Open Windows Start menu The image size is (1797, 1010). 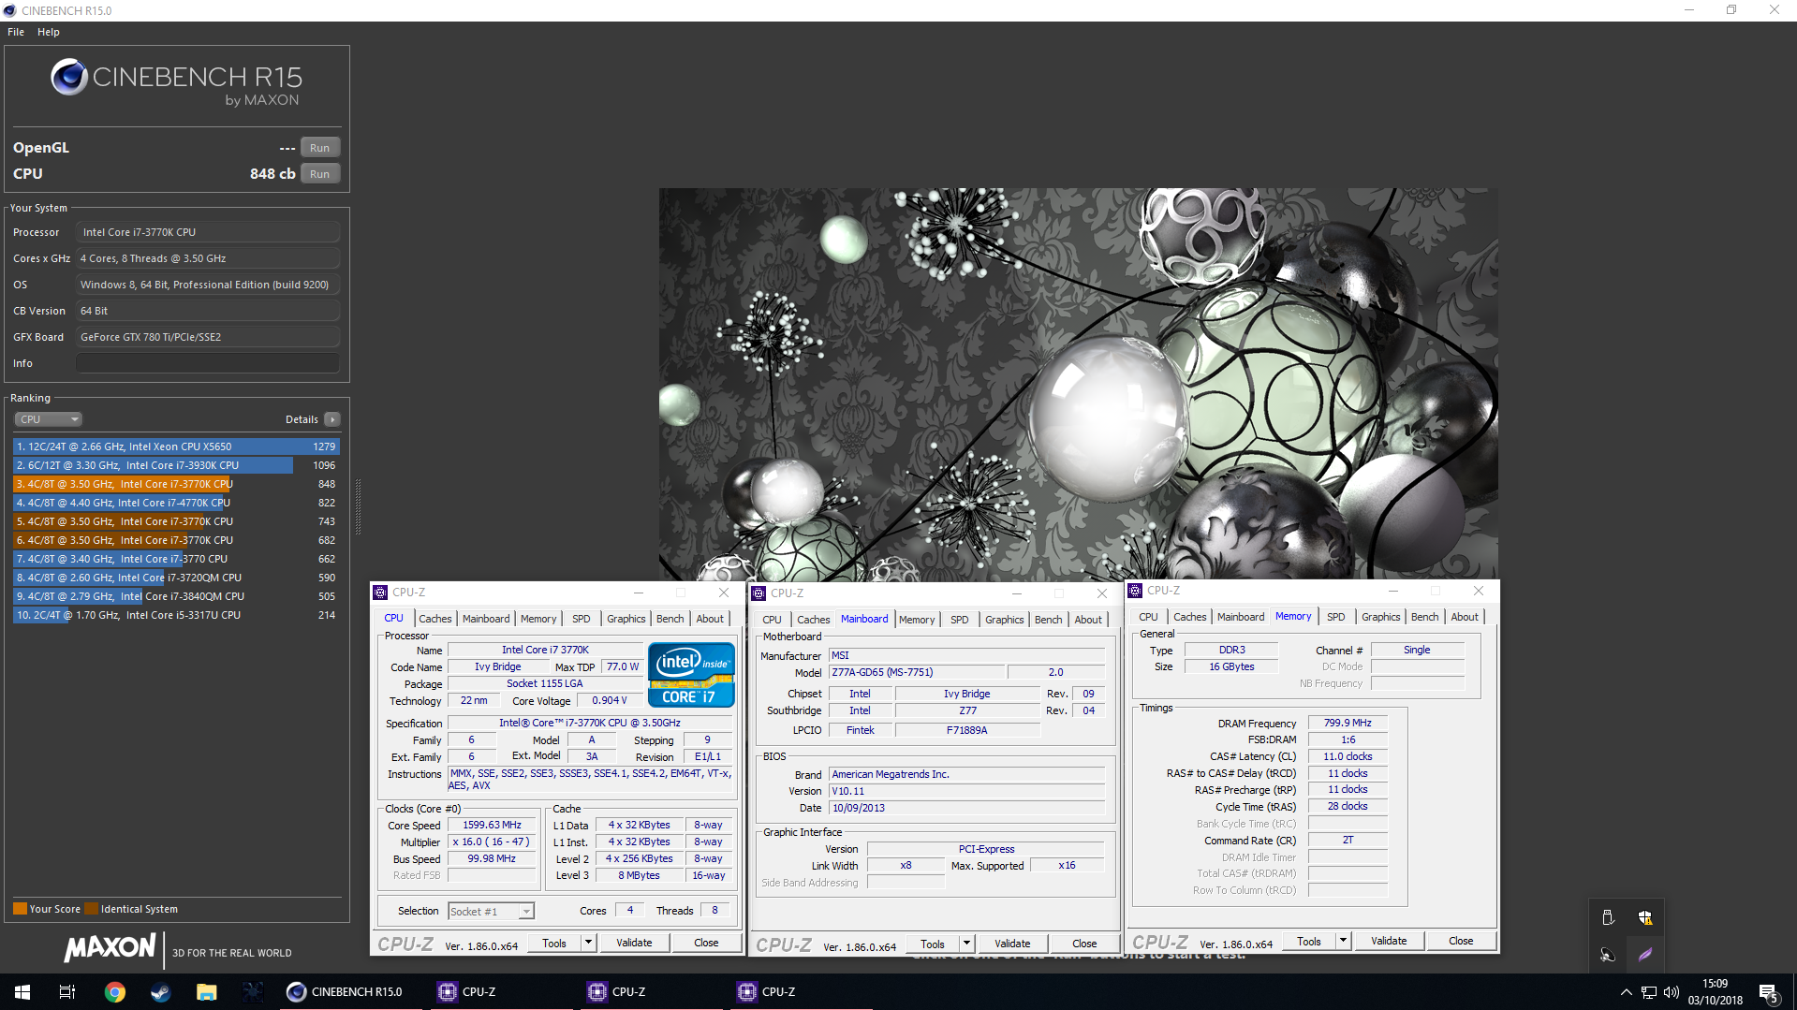tap(22, 992)
